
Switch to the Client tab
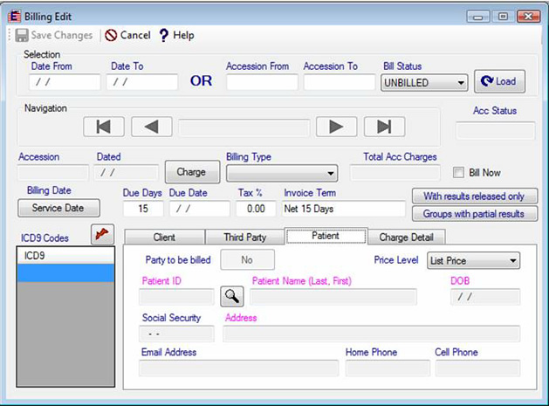(164, 237)
